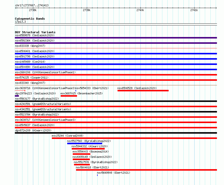Click nsv6499149 (Sedlazeck2020) label
This screenshot has height=185, width=224.
(x=92, y=157)
